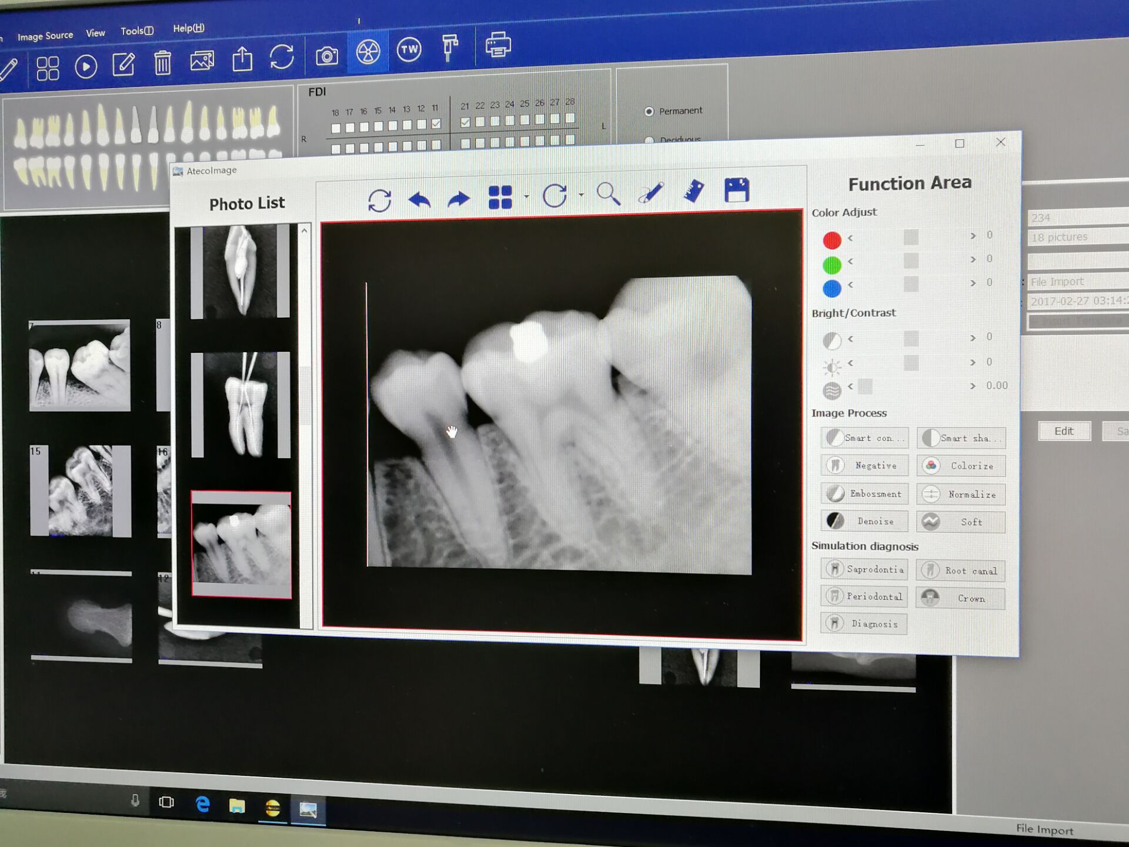Click the undo arrow icon
Viewport: 1129px width, 847px height.
click(419, 200)
